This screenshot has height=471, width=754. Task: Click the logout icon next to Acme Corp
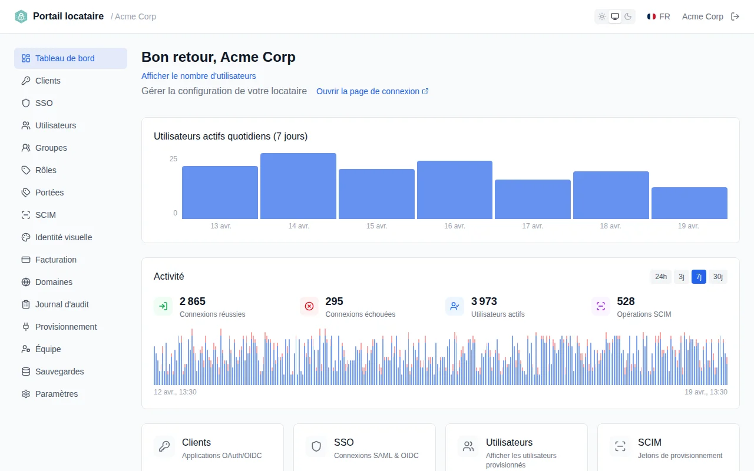coord(735,16)
